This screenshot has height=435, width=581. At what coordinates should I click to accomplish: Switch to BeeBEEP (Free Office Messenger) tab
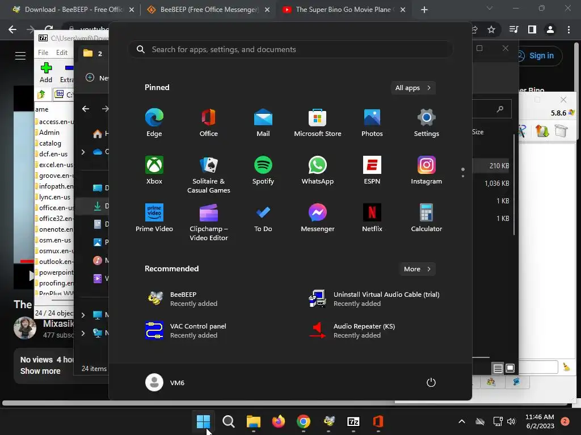(x=208, y=10)
